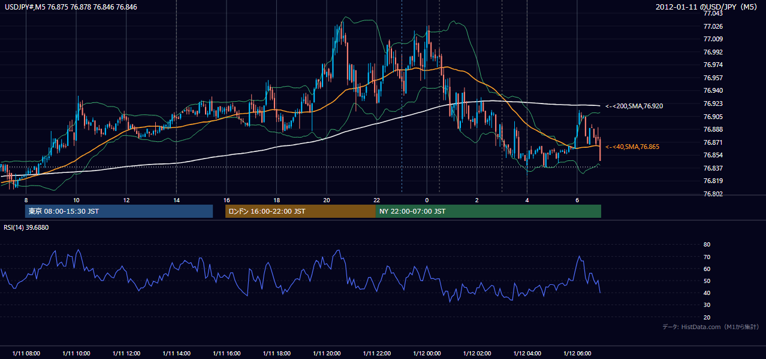Click price axis value 77.043
The image size is (766, 359).
click(712, 13)
